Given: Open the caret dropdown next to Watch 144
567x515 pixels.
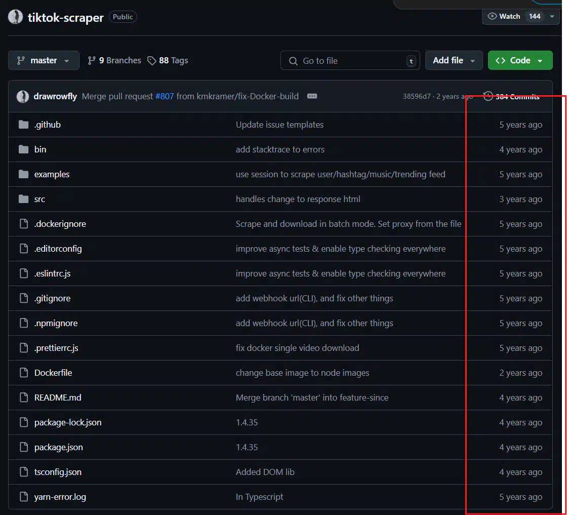Looking at the screenshot, I should (x=552, y=17).
